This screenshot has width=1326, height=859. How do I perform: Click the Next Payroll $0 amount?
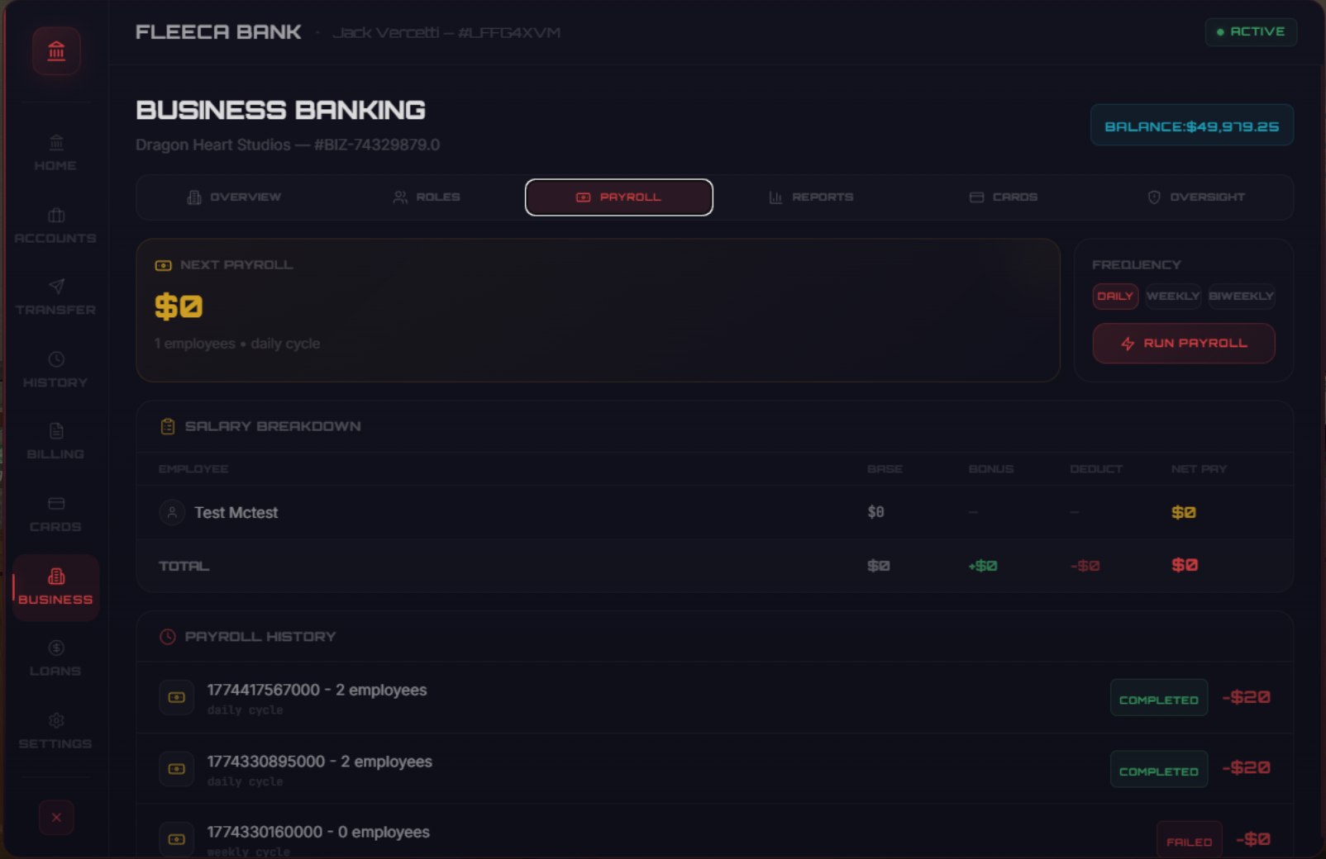tap(179, 306)
